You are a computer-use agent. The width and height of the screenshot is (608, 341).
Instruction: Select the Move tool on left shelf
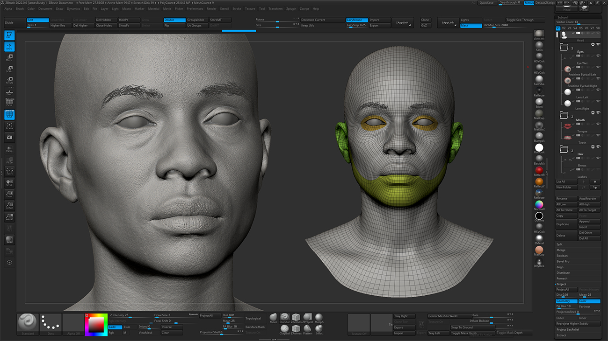(9, 58)
